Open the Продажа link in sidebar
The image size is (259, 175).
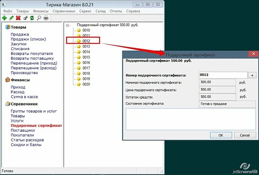tap(20, 34)
